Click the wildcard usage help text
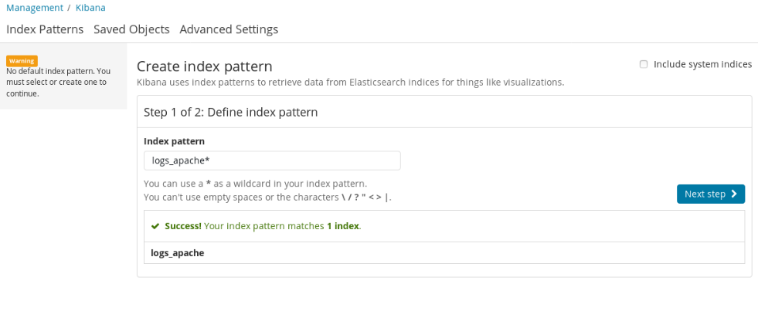Image resolution: width=758 pixels, height=311 pixels. click(x=255, y=184)
